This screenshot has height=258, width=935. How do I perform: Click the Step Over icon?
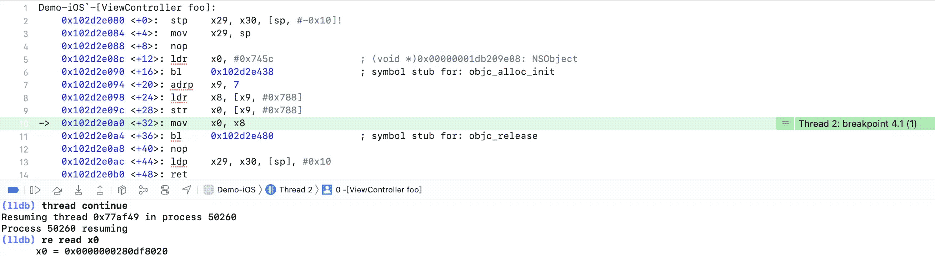57,190
